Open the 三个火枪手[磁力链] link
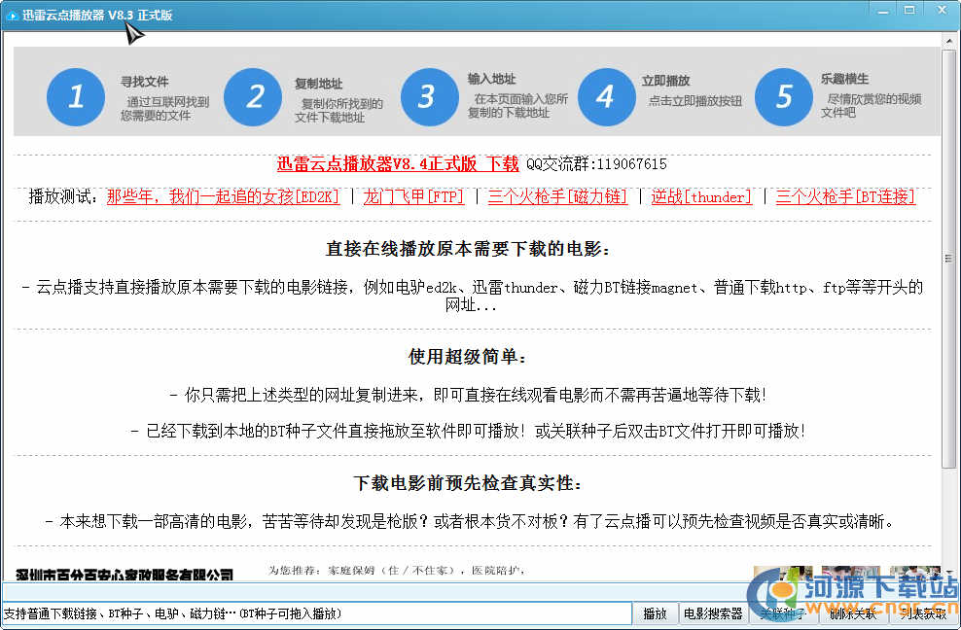961x630 pixels. [557, 196]
